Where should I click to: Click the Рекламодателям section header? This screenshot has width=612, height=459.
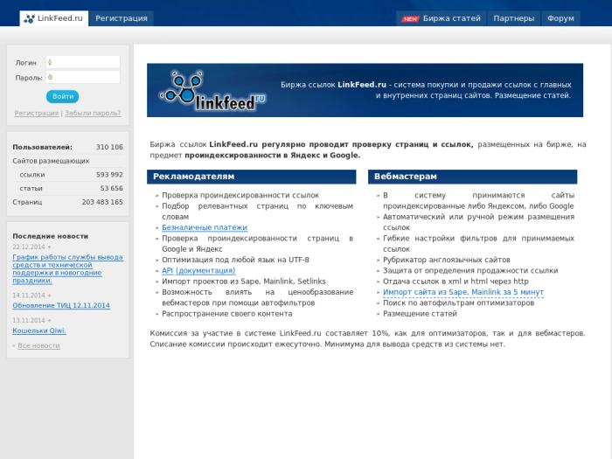(x=252, y=177)
